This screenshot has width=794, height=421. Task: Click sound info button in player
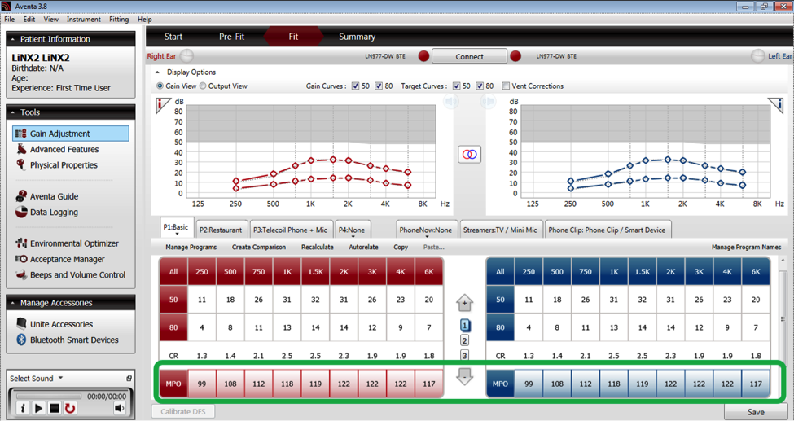pyautogui.click(x=22, y=408)
